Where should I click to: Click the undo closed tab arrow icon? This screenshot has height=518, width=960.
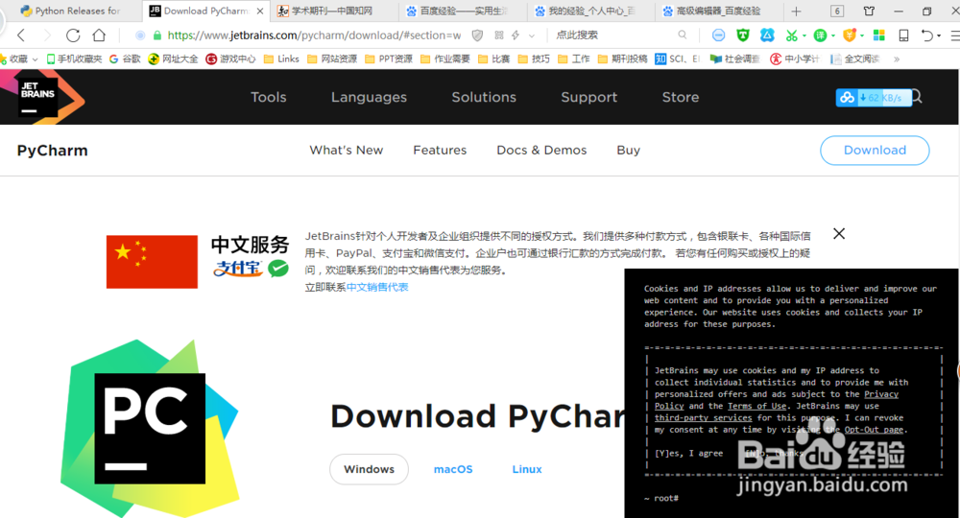point(927,35)
